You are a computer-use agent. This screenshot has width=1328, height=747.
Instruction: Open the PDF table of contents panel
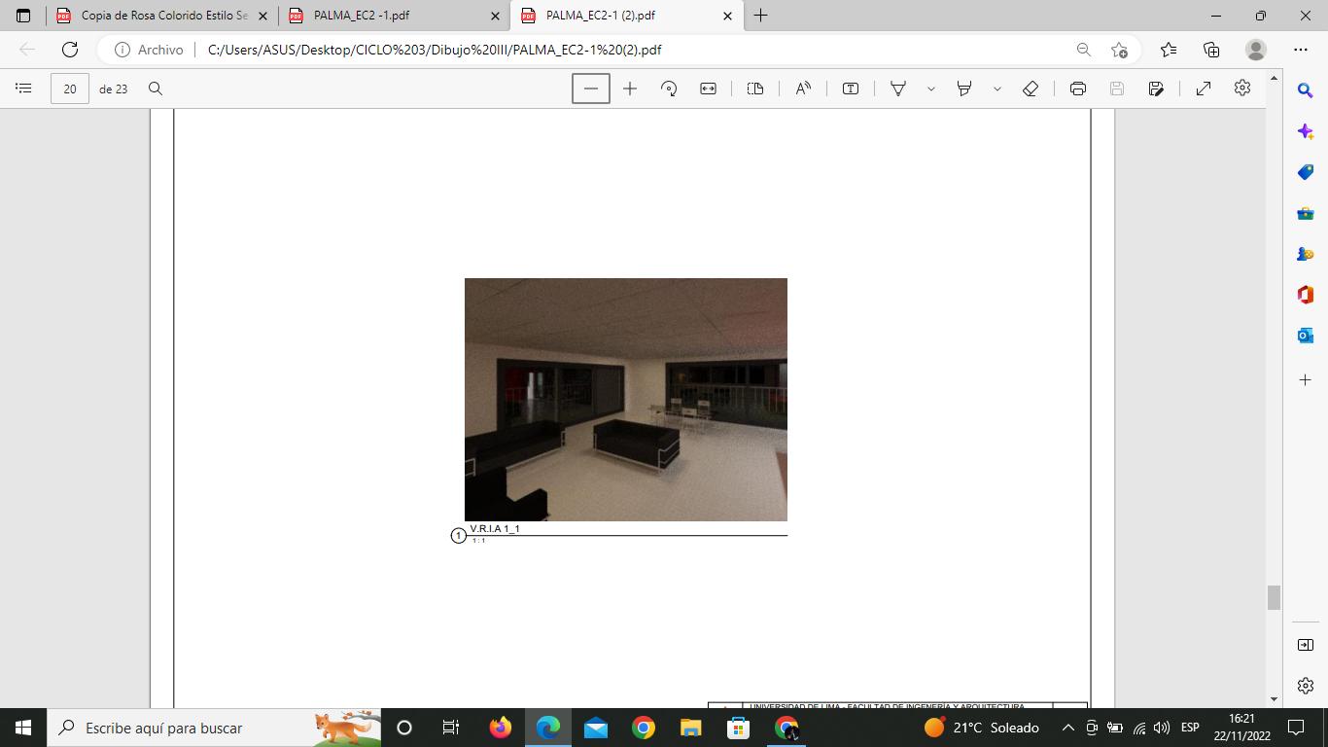click(x=23, y=89)
